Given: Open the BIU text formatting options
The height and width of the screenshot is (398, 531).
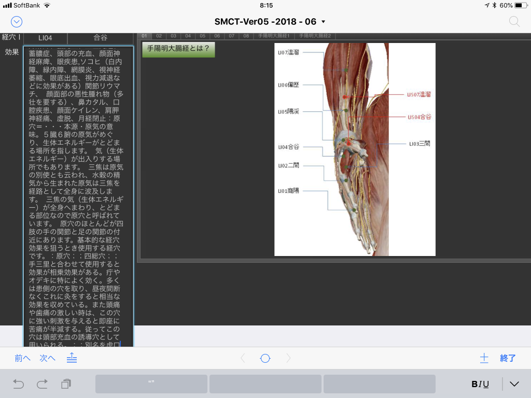Looking at the screenshot, I should pos(480,384).
